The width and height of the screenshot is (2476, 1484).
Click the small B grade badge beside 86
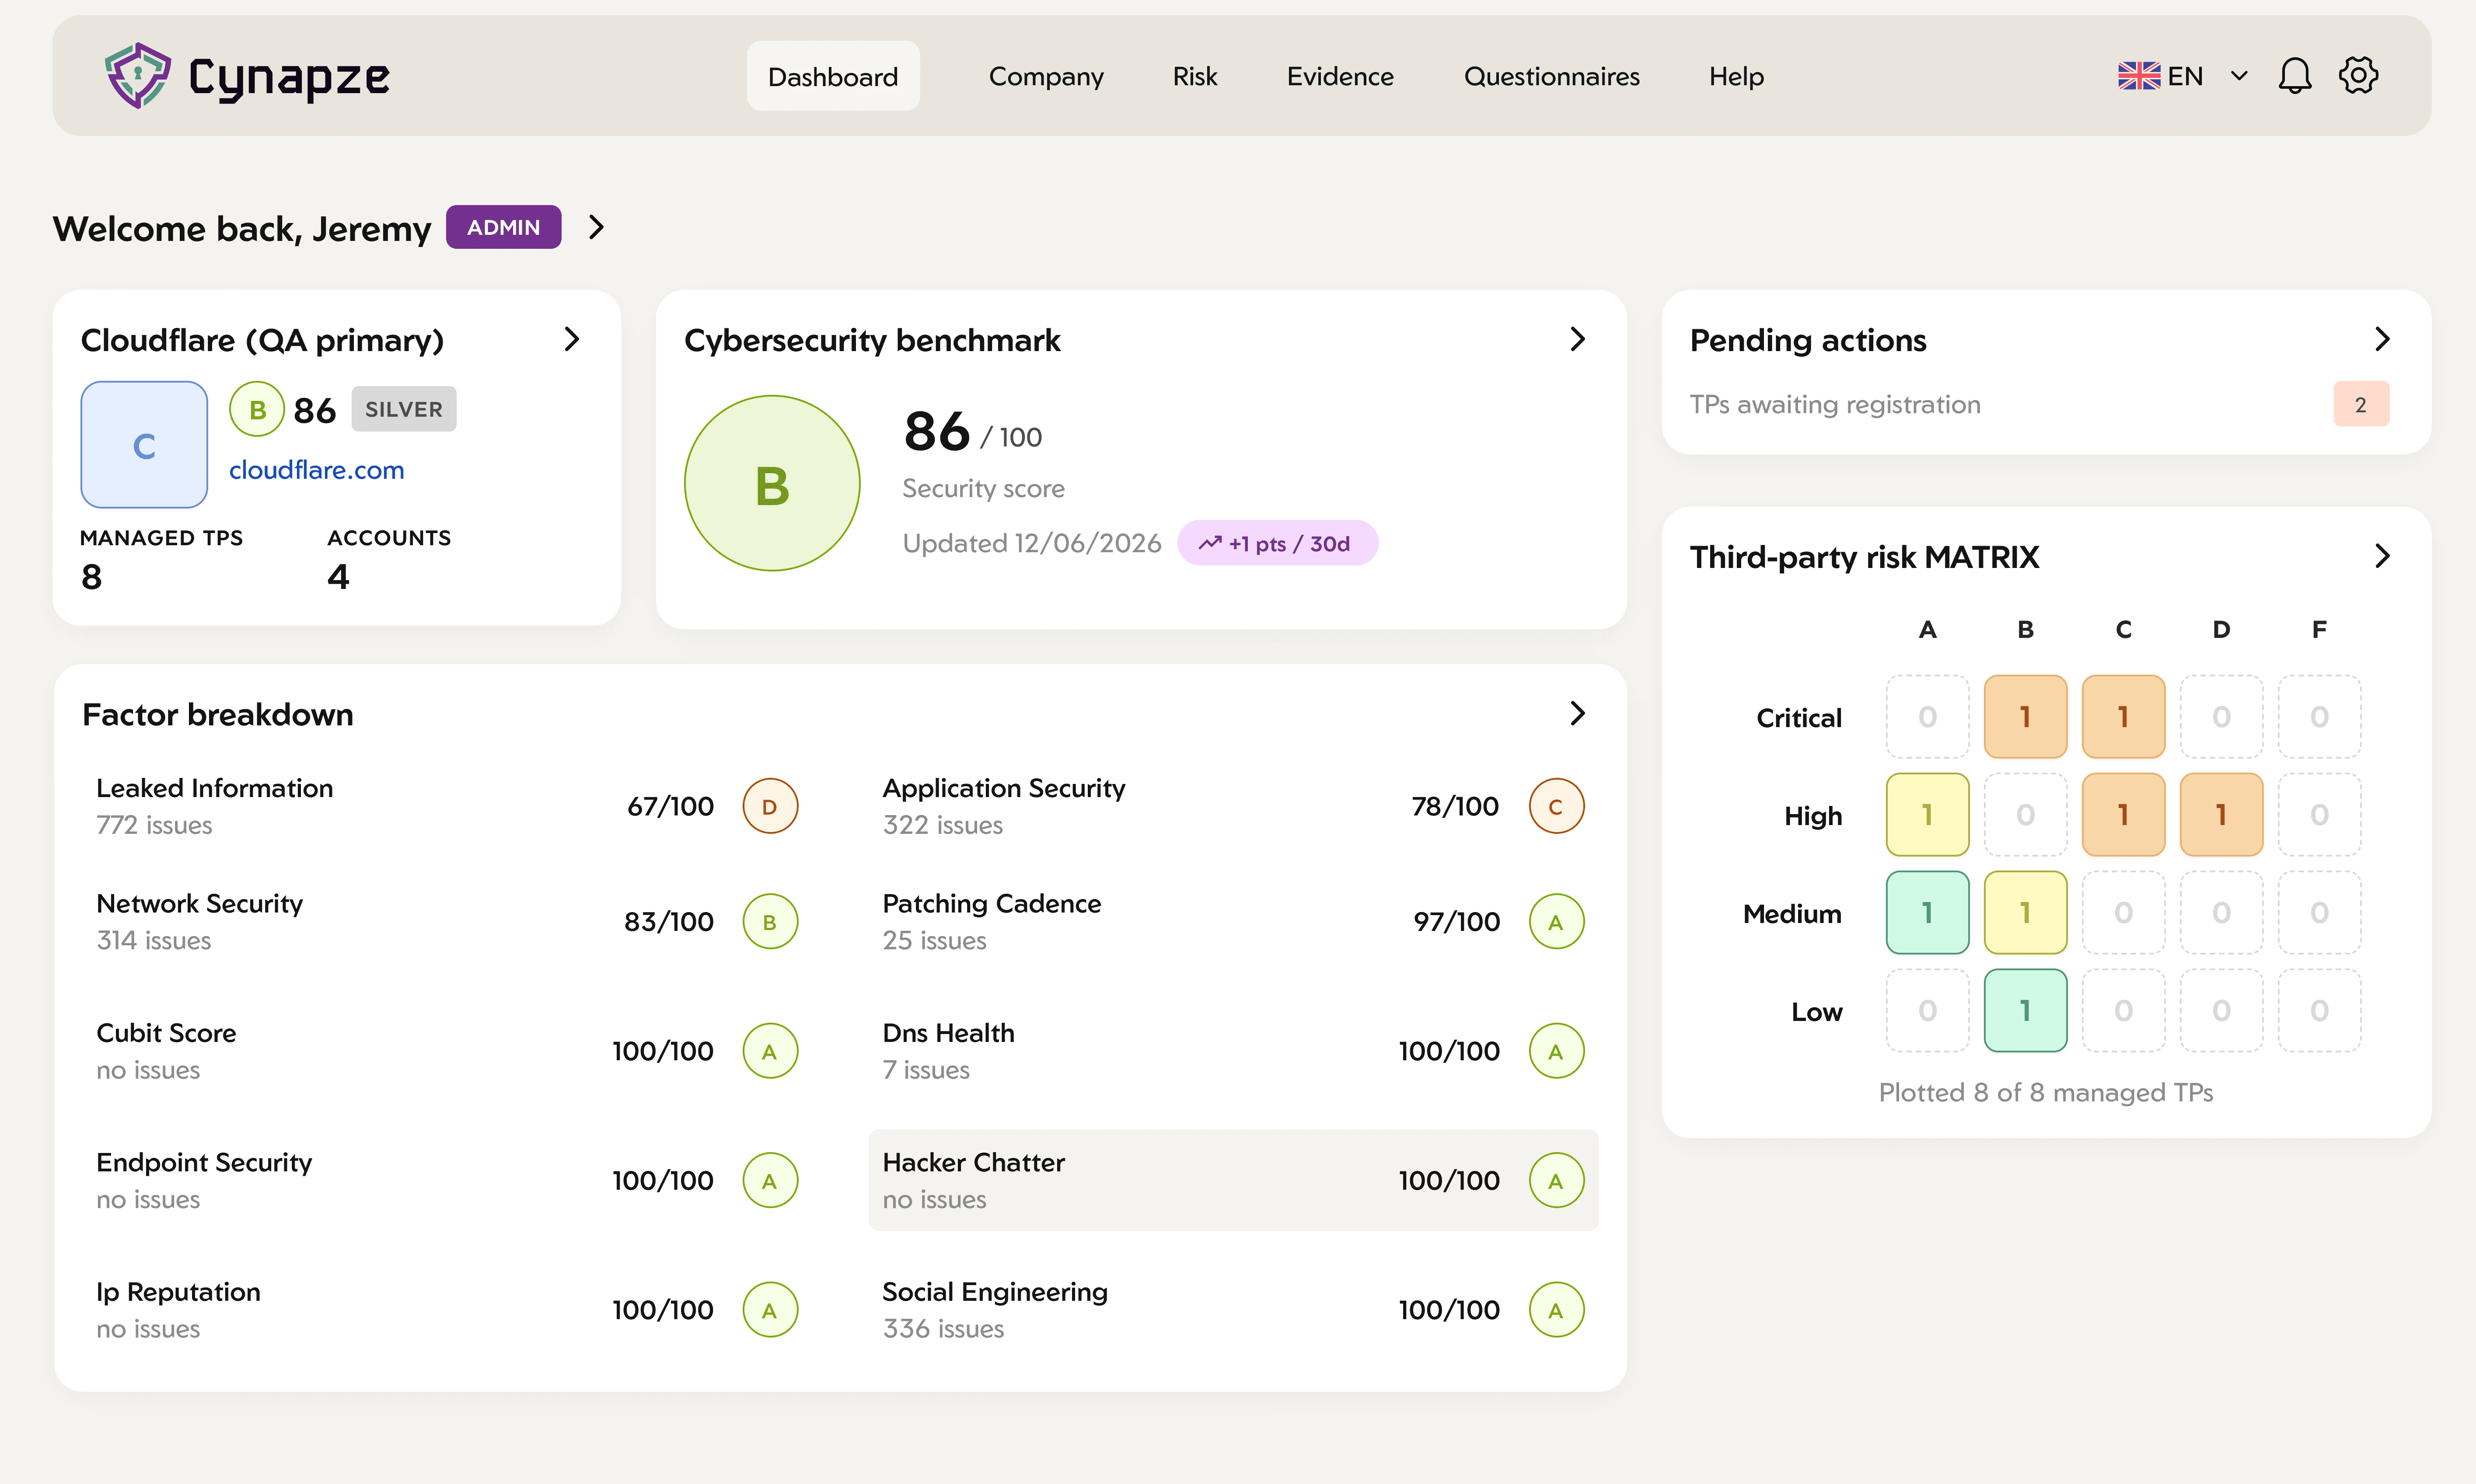click(257, 409)
